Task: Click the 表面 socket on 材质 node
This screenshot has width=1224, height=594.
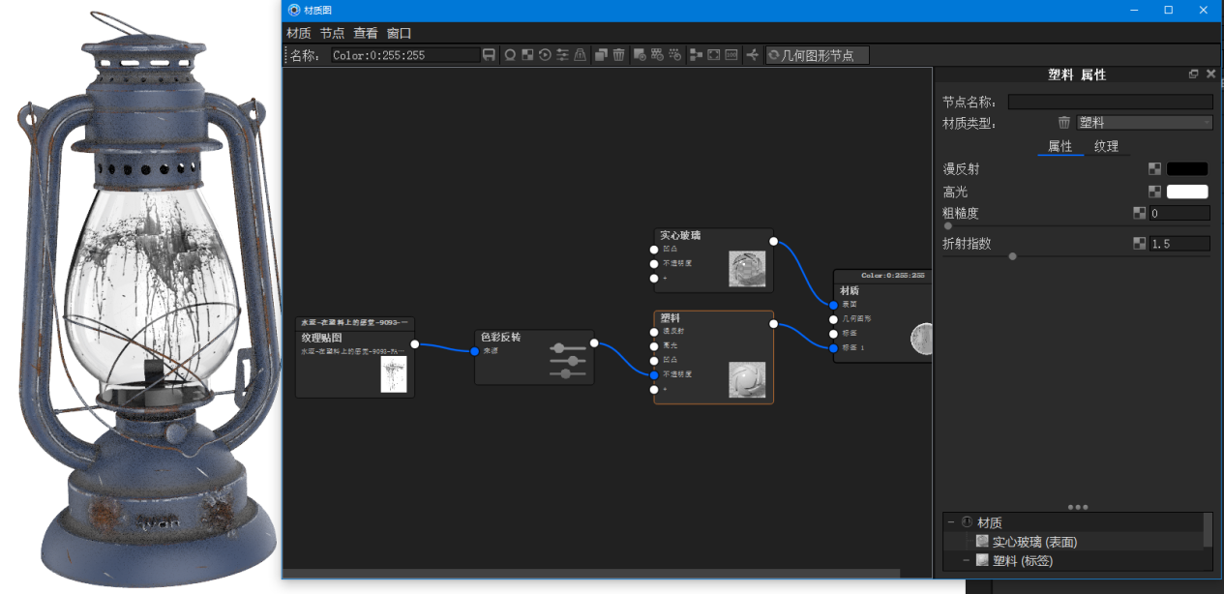Action: point(833,305)
